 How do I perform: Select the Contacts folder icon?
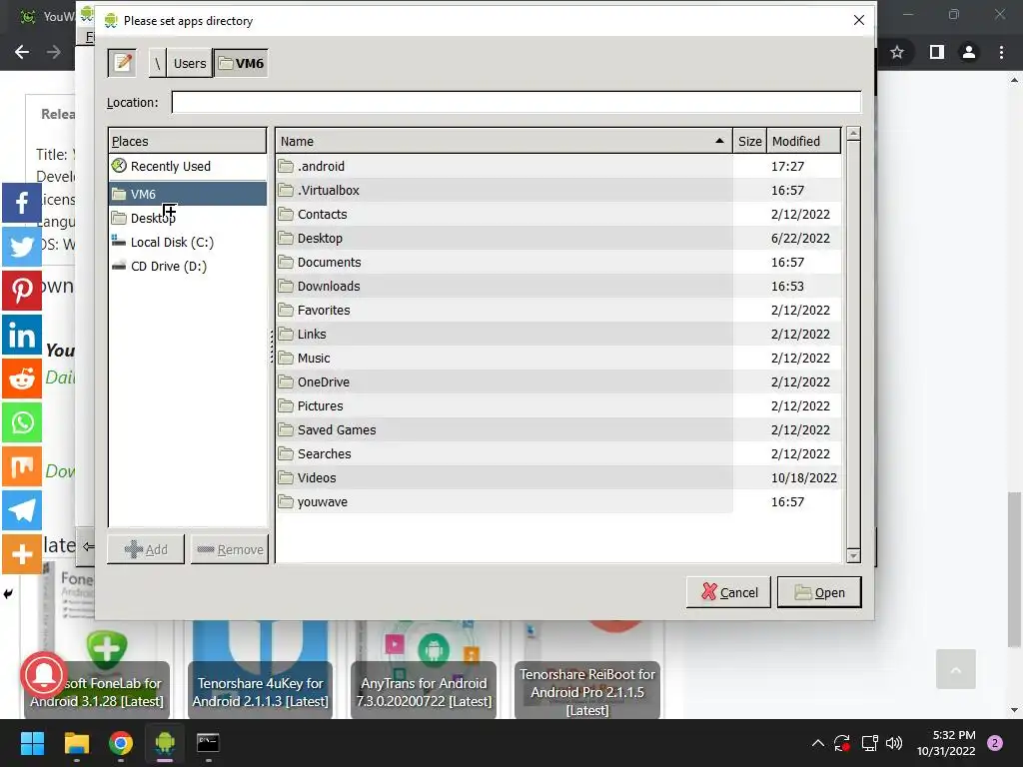point(286,214)
